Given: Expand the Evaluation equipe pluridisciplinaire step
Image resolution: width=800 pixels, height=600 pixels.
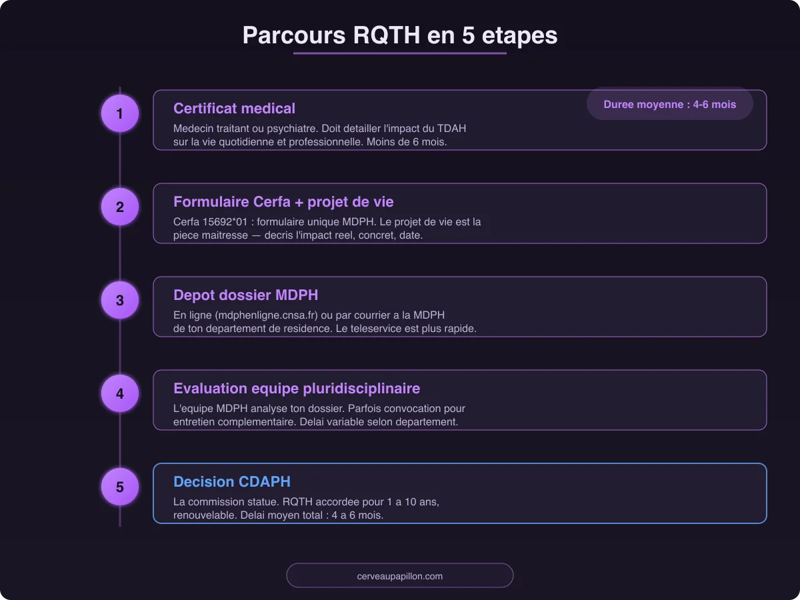Looking at the screenshot, I should [x=460, y=400].
